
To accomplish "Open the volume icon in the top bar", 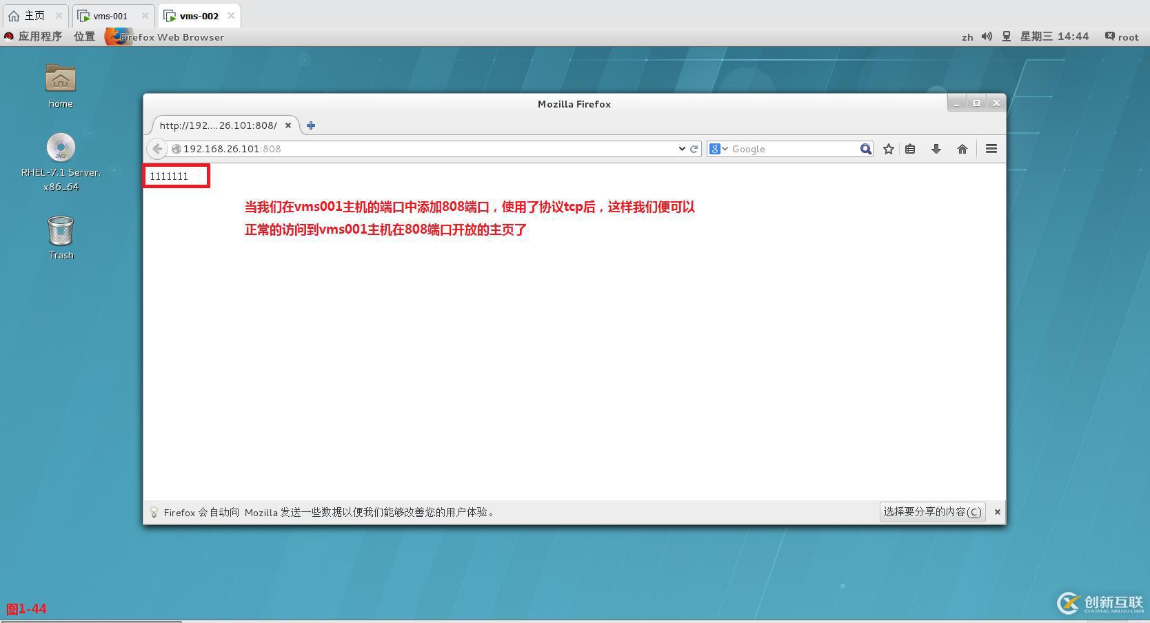I will click(986, 37).
